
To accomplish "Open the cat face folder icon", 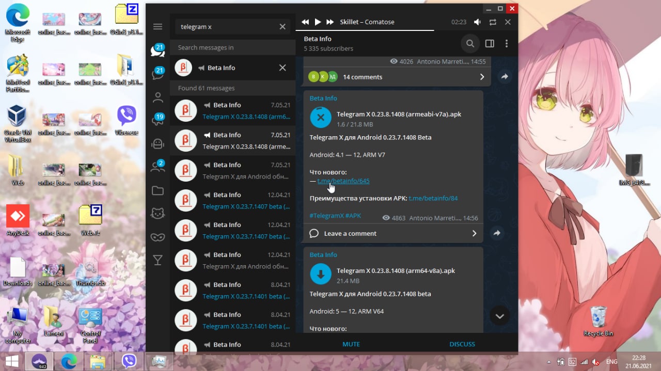I will 158,213.
